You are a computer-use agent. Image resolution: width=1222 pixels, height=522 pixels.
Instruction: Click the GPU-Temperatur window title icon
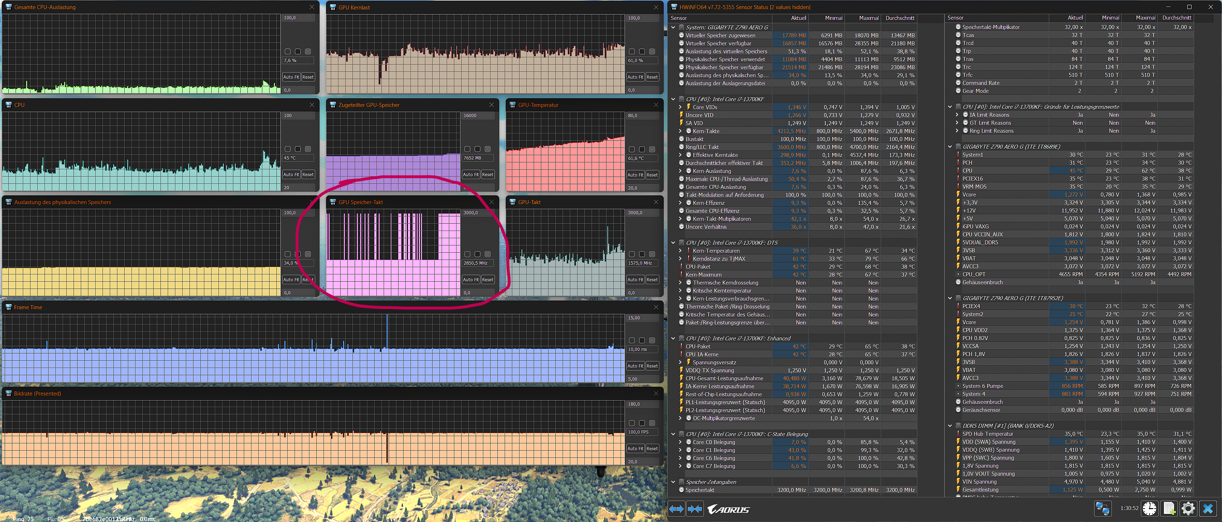point(513,105)
